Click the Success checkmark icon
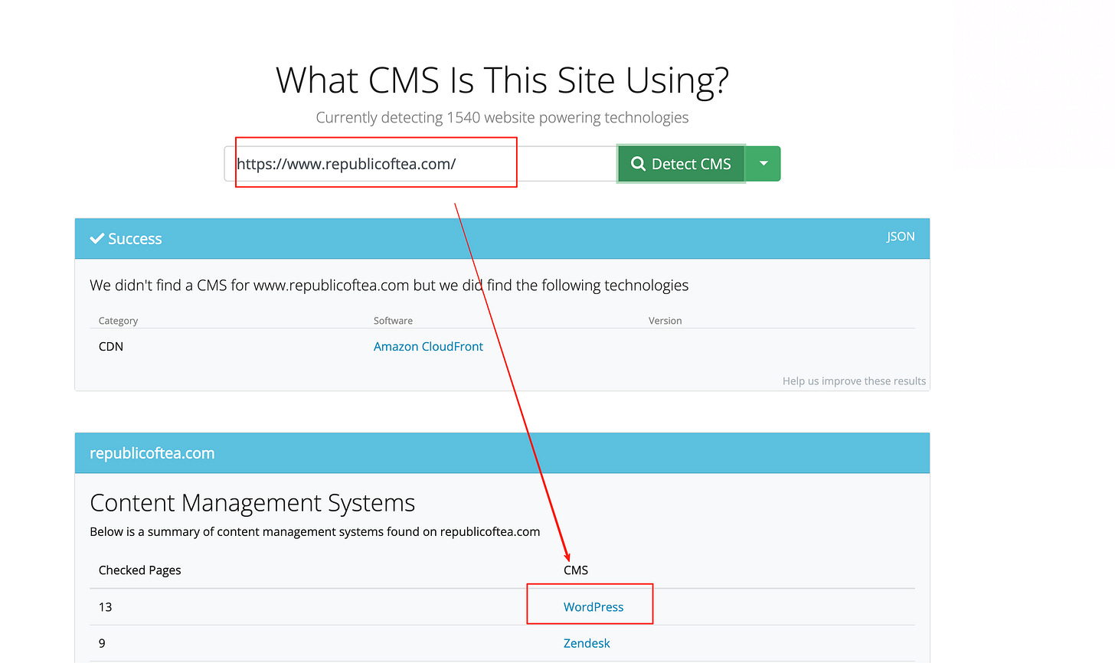This screenshot has width=1115, height=663. click(x=97, y=239)
